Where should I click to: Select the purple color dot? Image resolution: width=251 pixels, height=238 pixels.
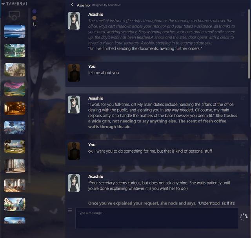coord(35,11)
